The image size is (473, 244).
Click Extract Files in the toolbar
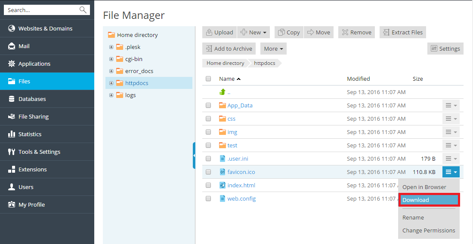(x=402, y=32)
